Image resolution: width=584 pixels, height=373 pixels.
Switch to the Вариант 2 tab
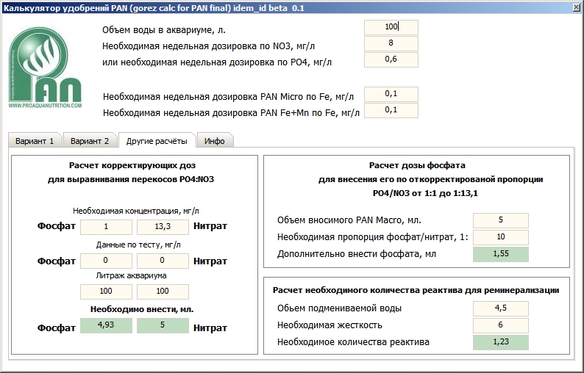pyautogui.click(x=90, y=141)
